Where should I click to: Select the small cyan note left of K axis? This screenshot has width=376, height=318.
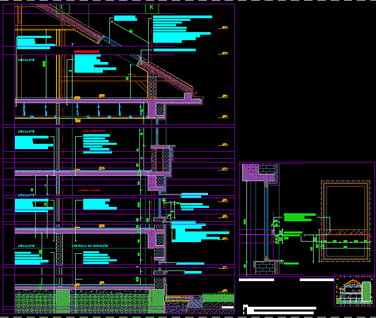125,18
